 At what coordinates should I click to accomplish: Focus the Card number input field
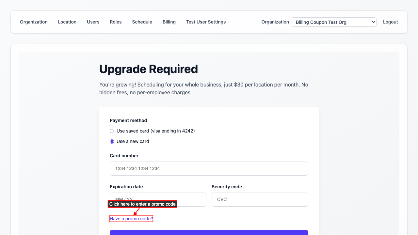209,168
